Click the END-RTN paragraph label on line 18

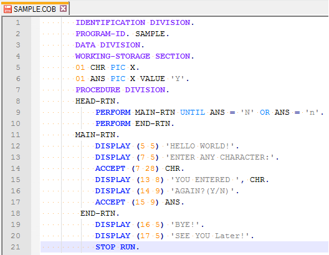(x=98, y=213)
